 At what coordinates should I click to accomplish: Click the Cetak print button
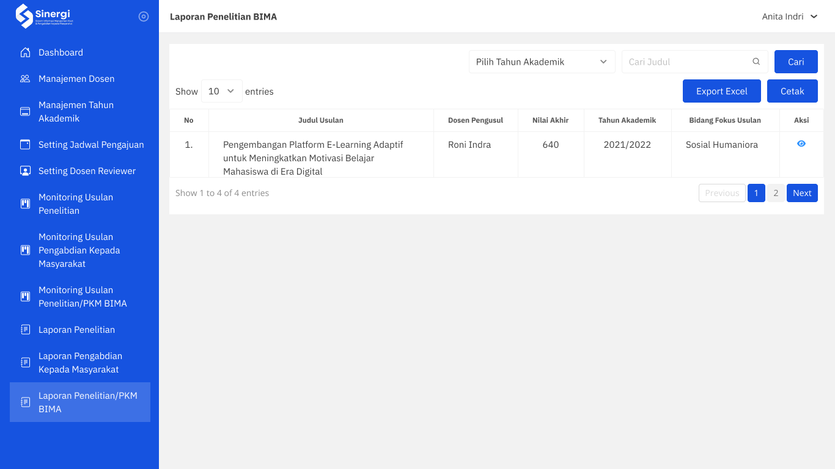(792, 91)
